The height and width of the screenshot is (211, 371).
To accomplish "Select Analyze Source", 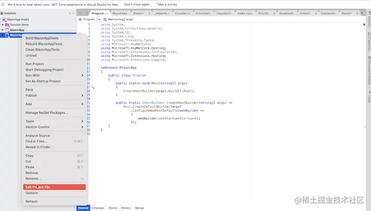I will (54, 135).
